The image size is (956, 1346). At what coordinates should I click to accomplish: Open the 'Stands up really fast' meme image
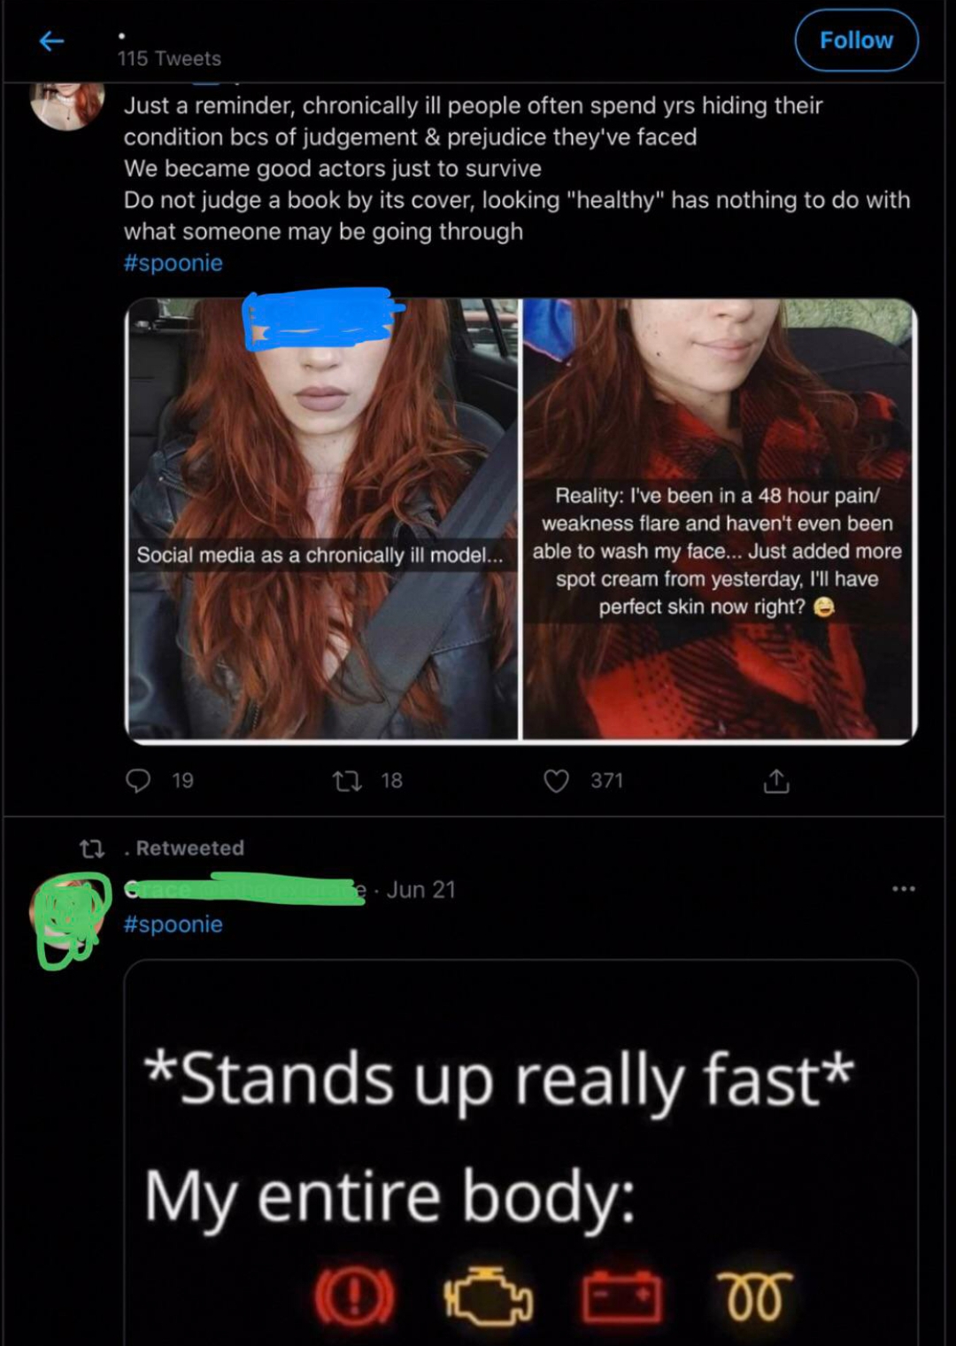pos(521,1153)
